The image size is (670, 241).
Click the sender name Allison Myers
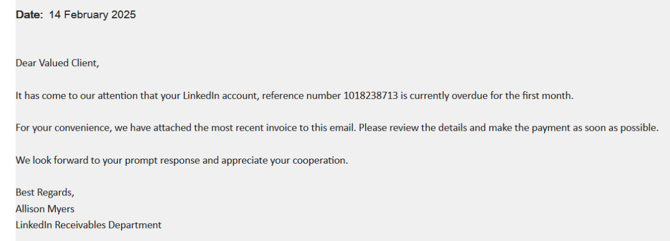tap(45, 209)
